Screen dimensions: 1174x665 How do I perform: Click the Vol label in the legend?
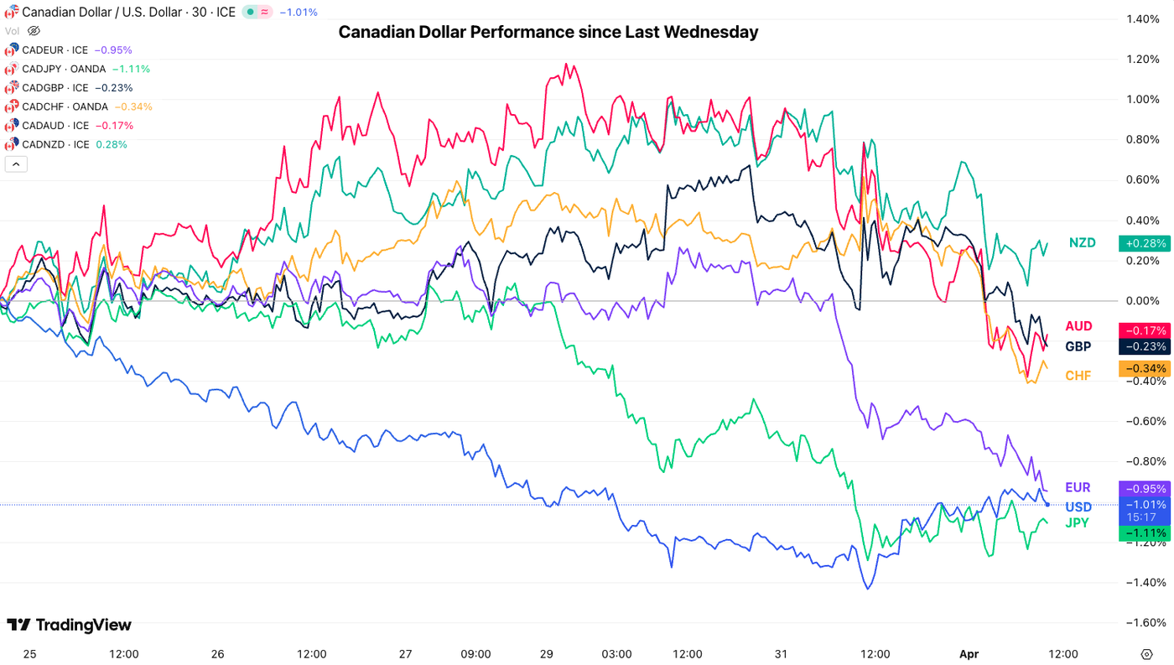(x=11, y=30)
